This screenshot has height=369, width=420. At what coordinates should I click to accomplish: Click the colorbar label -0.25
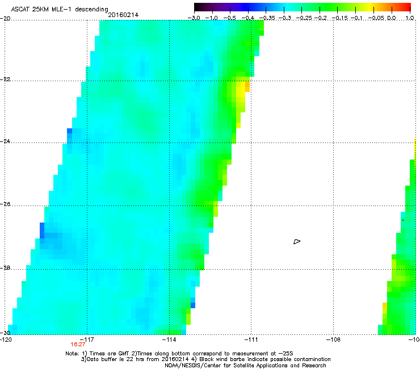(304, 18)
